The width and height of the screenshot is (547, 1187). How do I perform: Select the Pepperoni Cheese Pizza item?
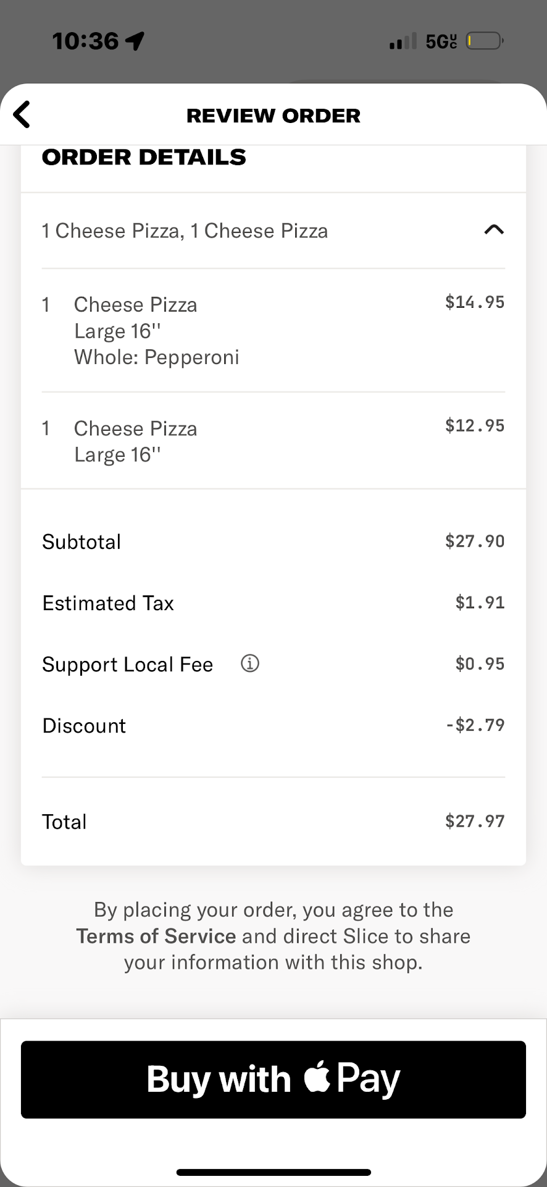coord(156,331)
